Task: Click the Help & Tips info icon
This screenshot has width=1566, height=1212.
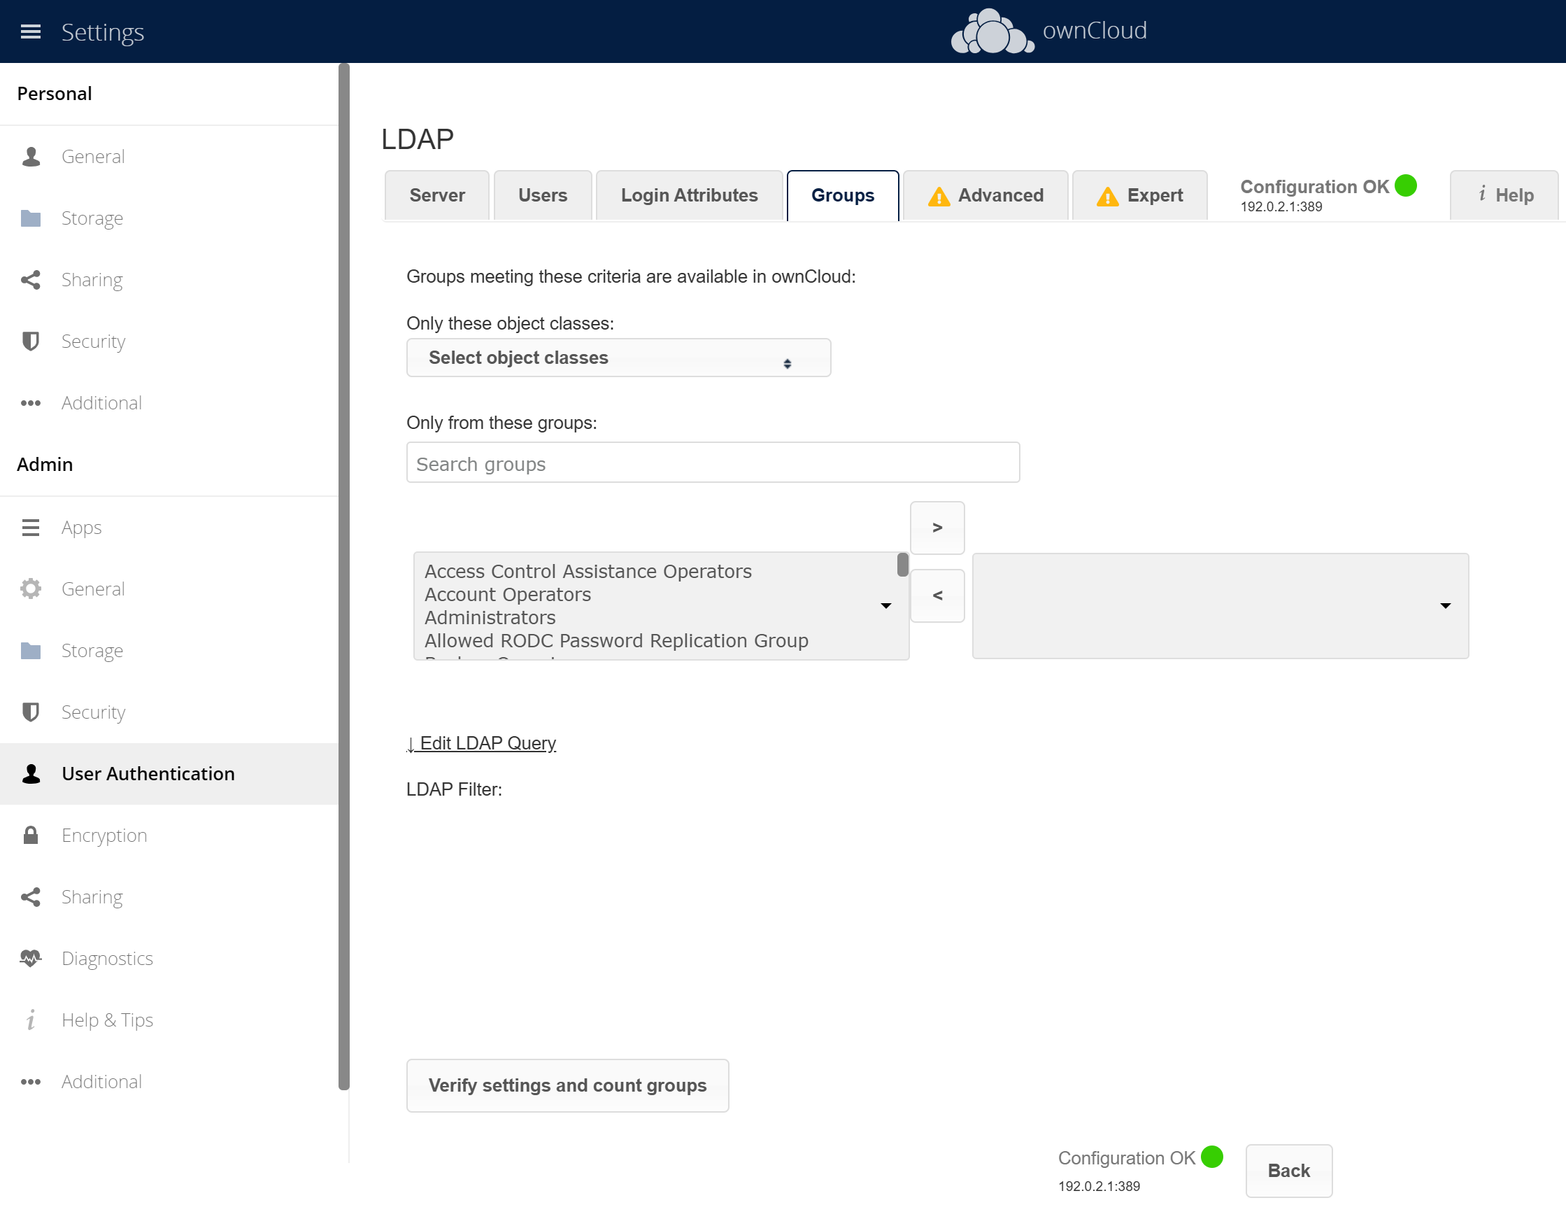Action: pyautogui.click(x=30, y=1020)
